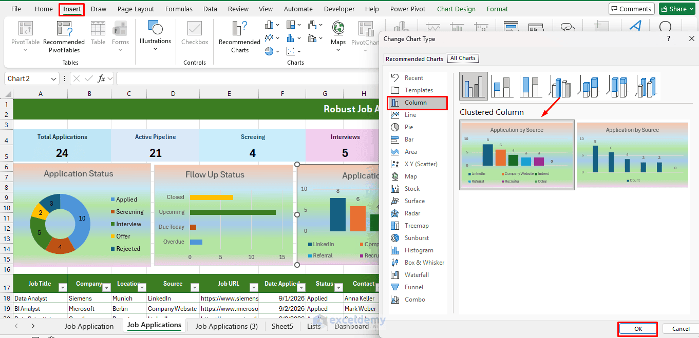Expand the Name Box dropdown
This screenshot has width=699, height=338.
[x=54, y=79]
